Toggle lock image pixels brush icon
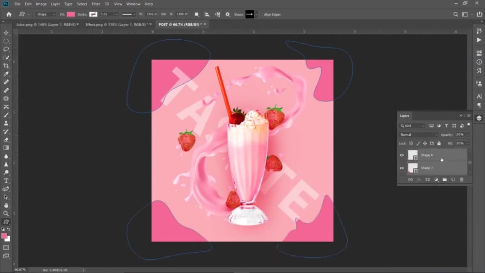485x273 pixels. tap(418, 144)
